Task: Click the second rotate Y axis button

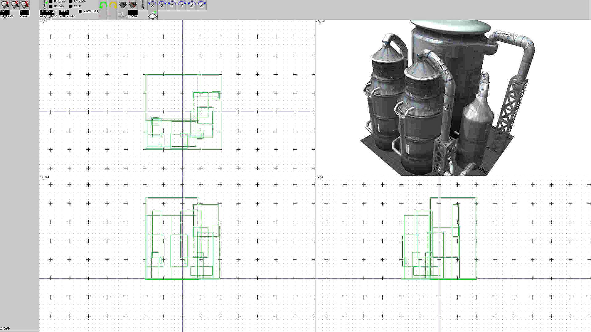Action: click(x=182, y=5)
